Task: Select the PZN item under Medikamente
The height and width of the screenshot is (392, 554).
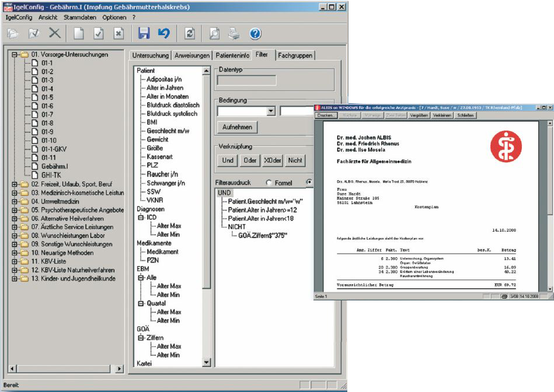Action: point(152,261)
